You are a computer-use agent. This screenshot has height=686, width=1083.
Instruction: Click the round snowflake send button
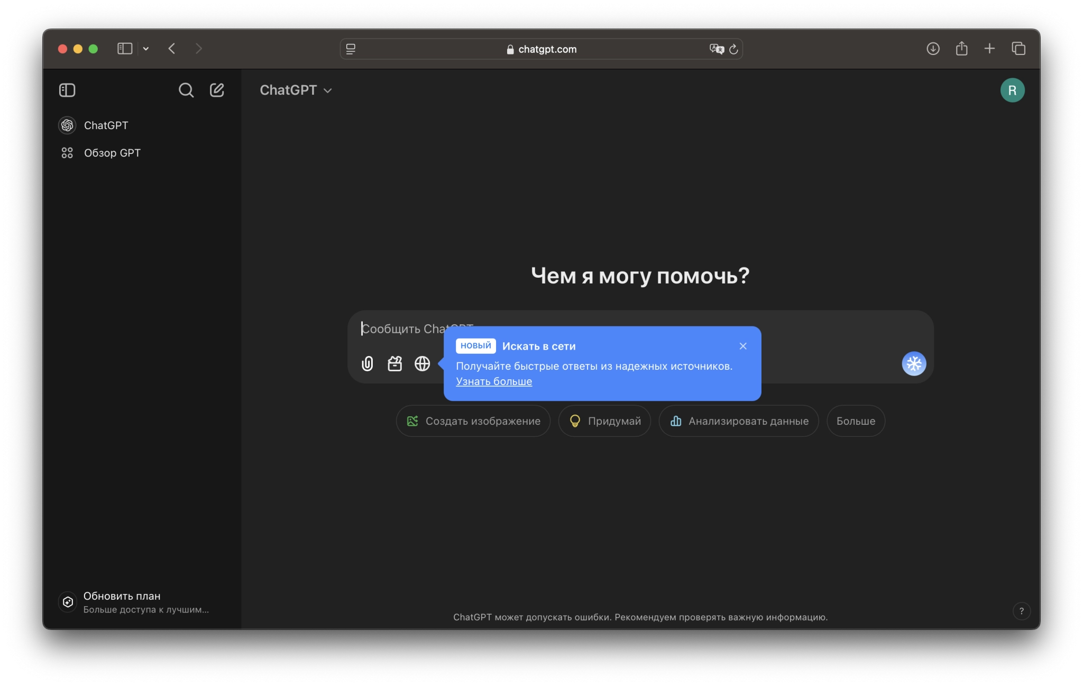(913, 364)
